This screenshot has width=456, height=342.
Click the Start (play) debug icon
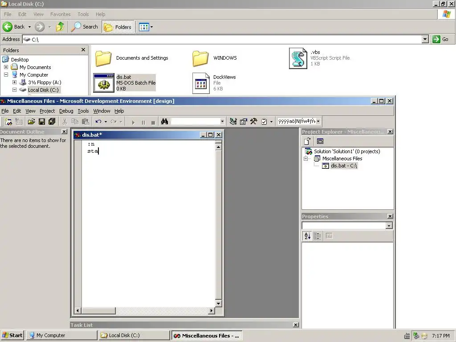pos(133,122)
